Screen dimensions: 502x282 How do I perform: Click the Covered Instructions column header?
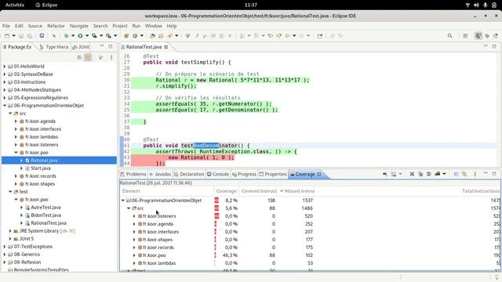click(x=258, y=191)
